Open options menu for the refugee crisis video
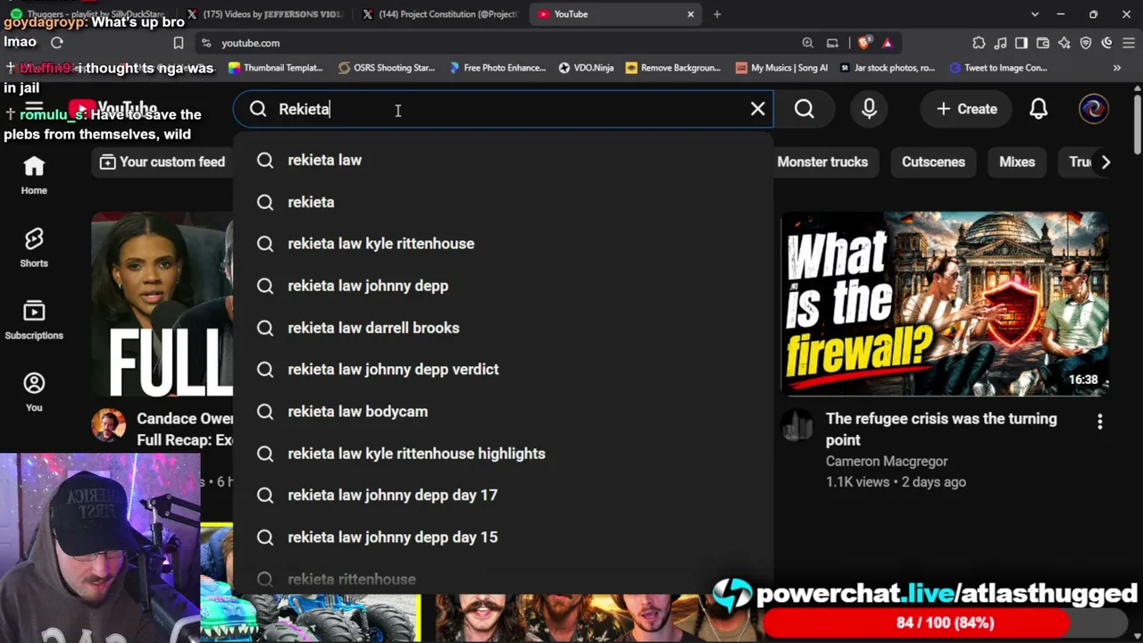This screenshot has width=1143, height=643. point(1099,422)
